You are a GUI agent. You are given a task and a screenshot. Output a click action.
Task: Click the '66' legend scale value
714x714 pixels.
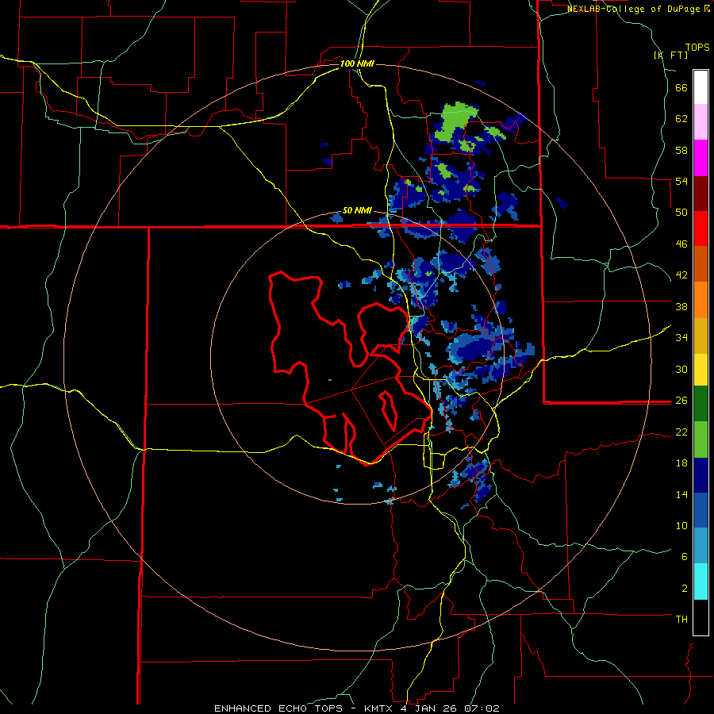(x=681, y=88)
